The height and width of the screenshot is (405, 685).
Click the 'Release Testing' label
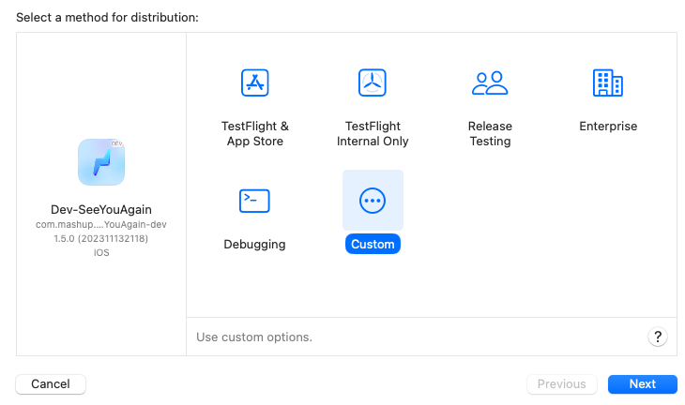coord(490,133)
